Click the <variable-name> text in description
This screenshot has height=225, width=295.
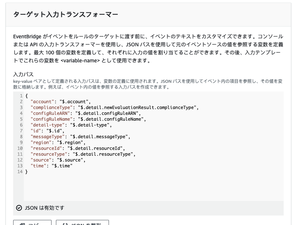point(80,61)
